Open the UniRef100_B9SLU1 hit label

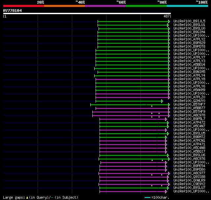[x=189, y=25]
